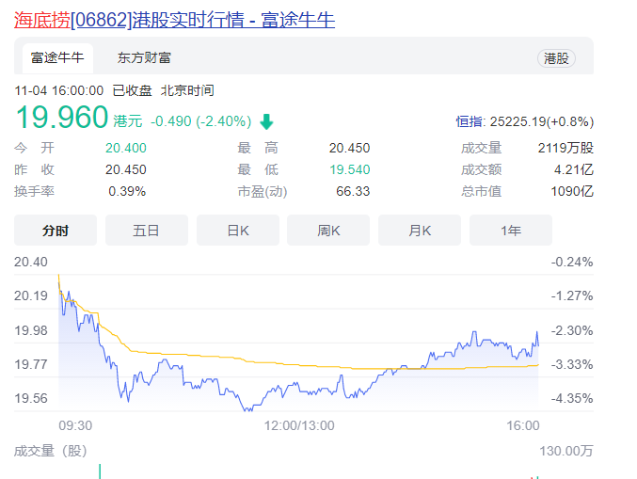This screenshot has width=637, height=479.
Task: Click the -4.35% percent axis label
Action: [572, 398]
